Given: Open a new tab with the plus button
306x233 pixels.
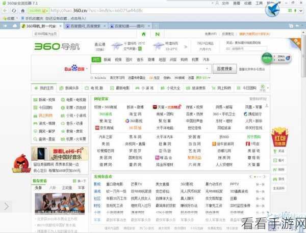Looking at the screenshot, I should point(156,26).
